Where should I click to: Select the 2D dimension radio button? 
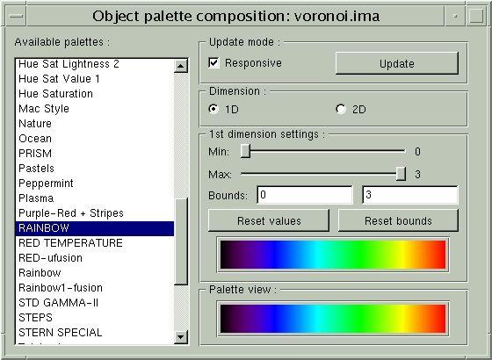coord(341,109)
